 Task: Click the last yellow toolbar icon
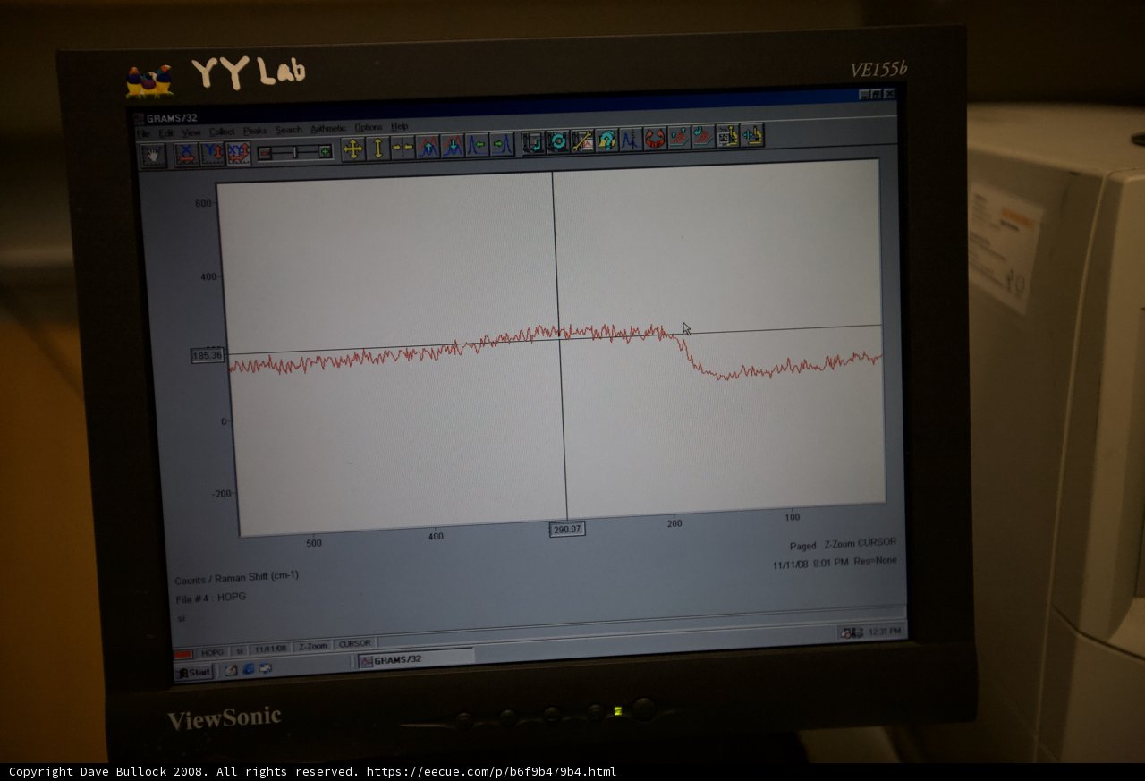point(751,134)
